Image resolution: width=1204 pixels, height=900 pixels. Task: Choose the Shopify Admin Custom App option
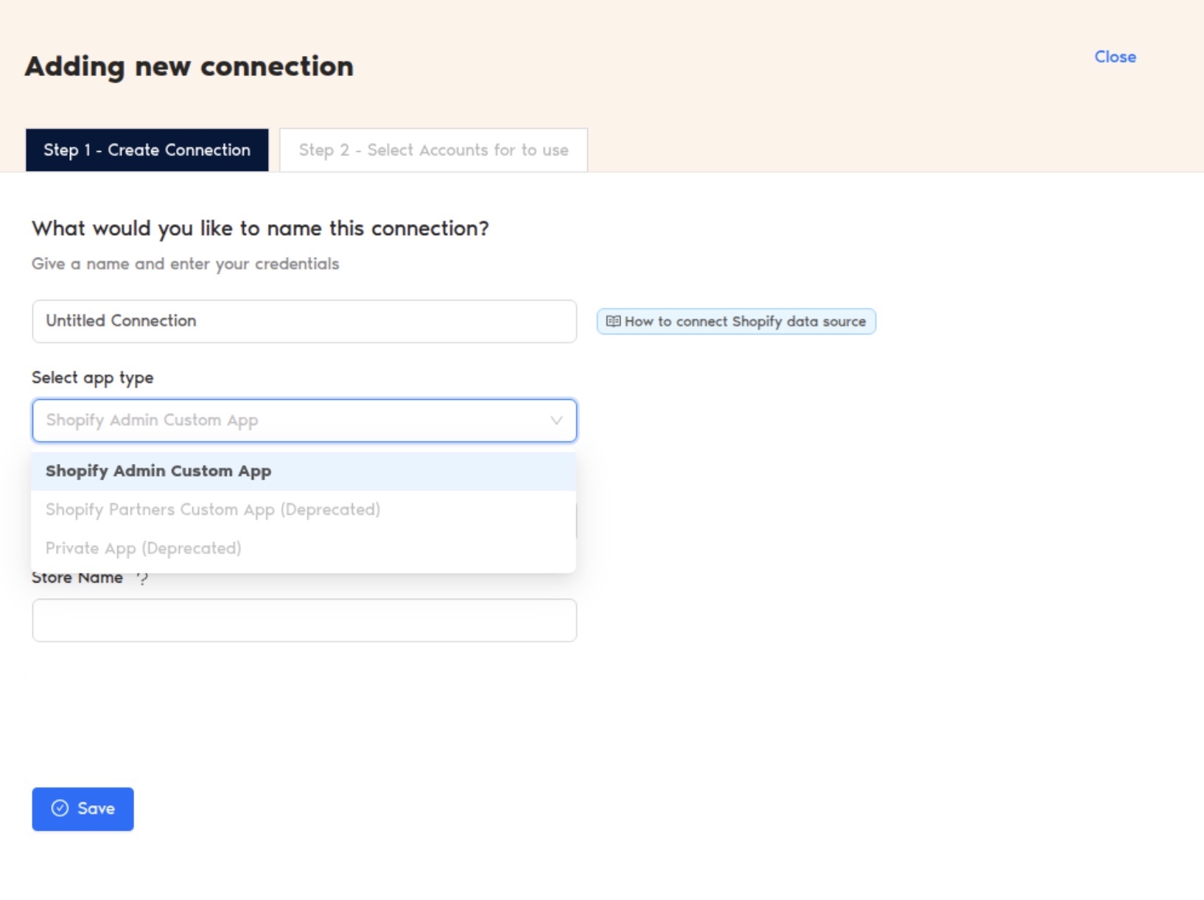click(158, 471)
